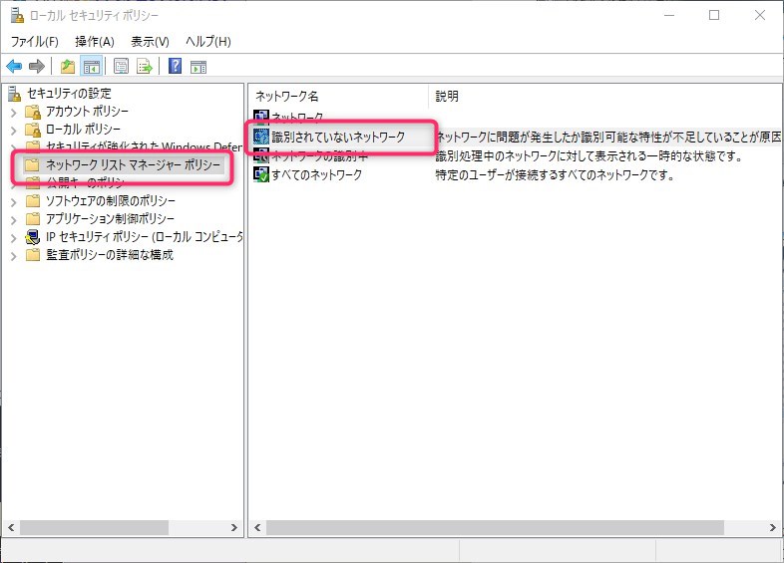
Task: Expand IP セキュリティ ポリシー node
Action: click(14, 238)
